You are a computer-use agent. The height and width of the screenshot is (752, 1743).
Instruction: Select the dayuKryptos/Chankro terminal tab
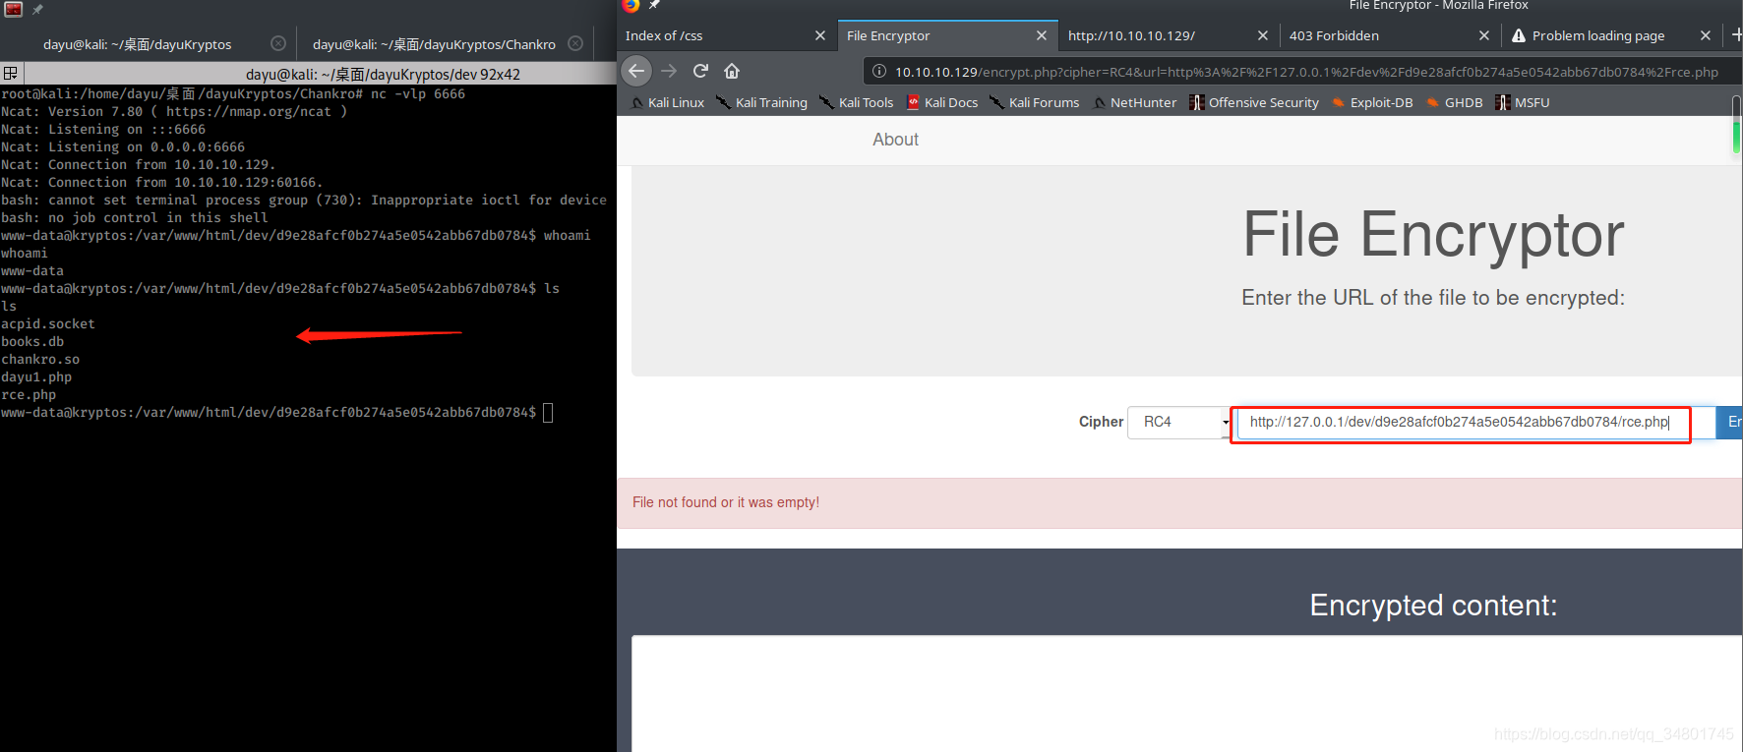coord(444,44)
